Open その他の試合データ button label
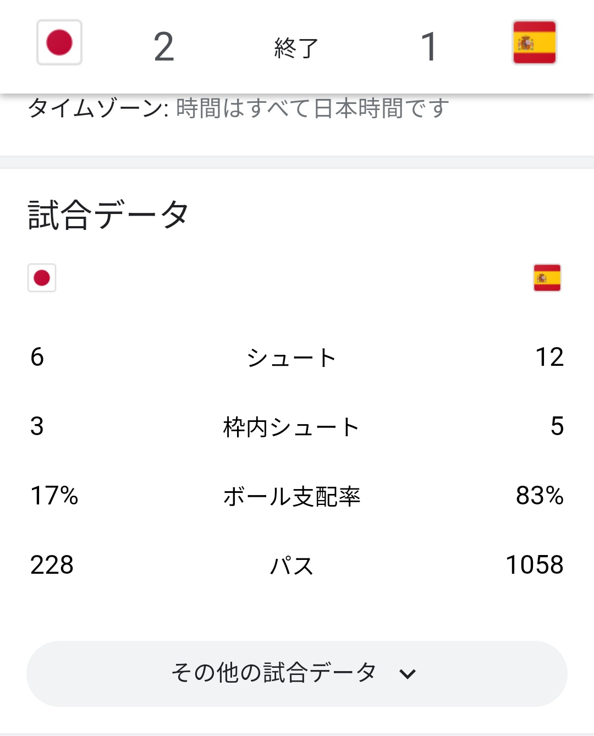 pos(273,673)
